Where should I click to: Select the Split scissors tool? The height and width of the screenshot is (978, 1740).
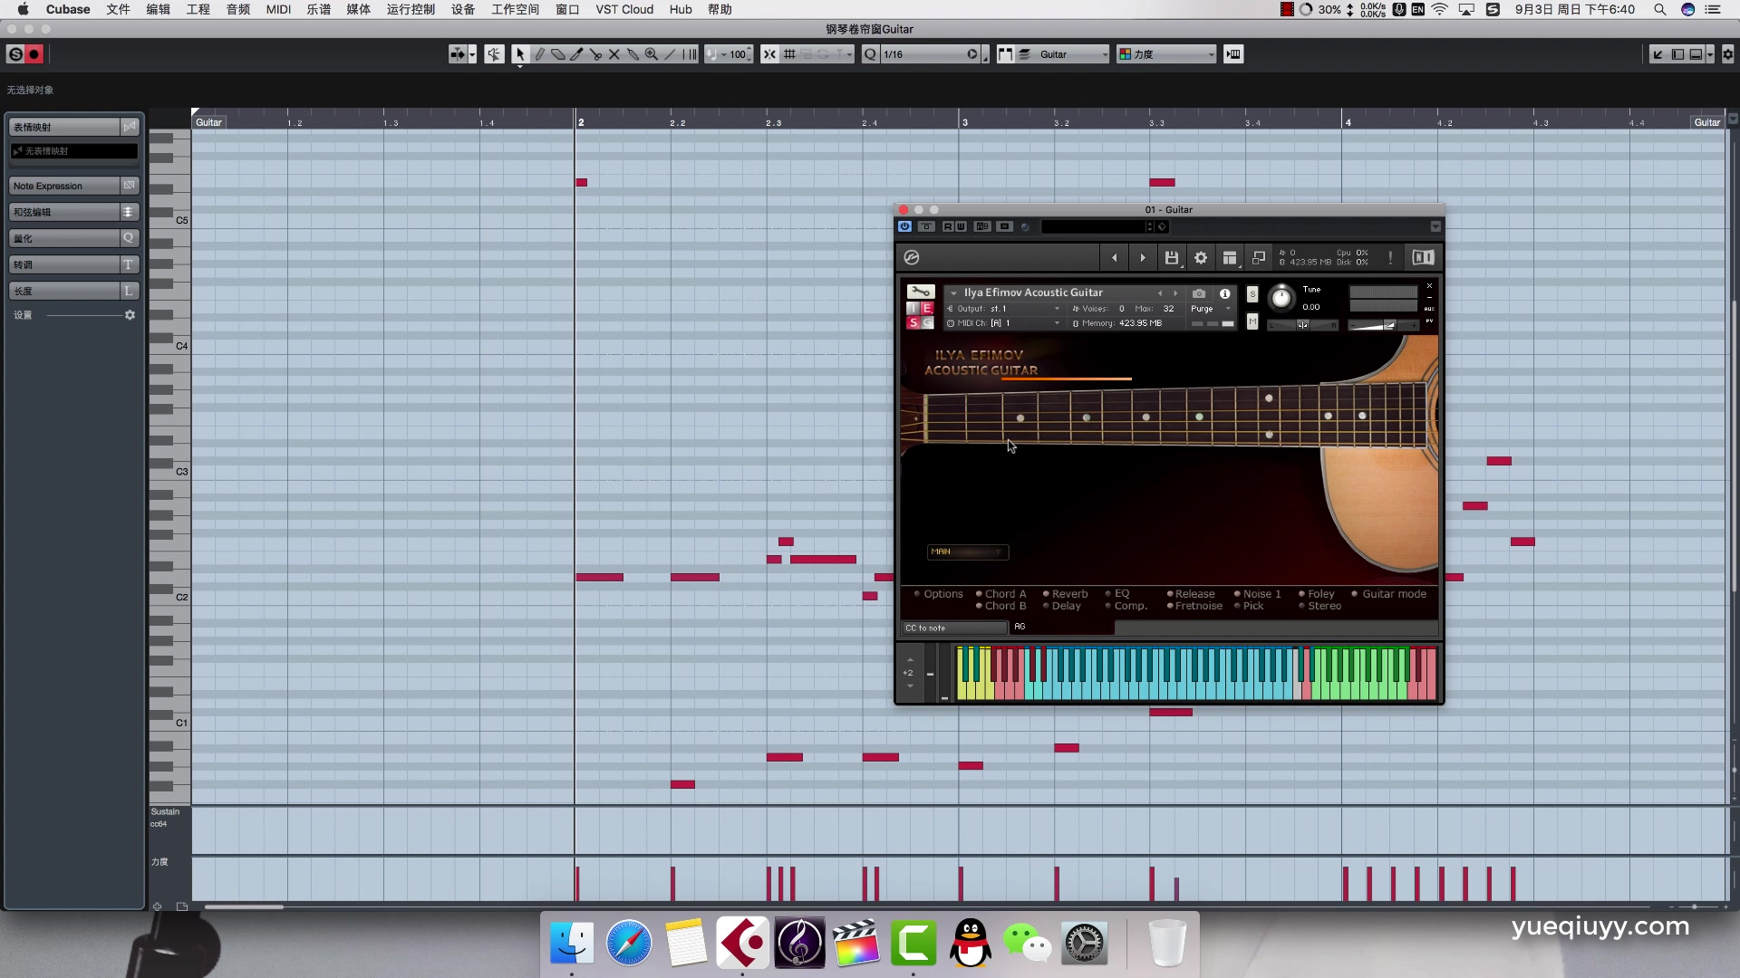point(595,54)
